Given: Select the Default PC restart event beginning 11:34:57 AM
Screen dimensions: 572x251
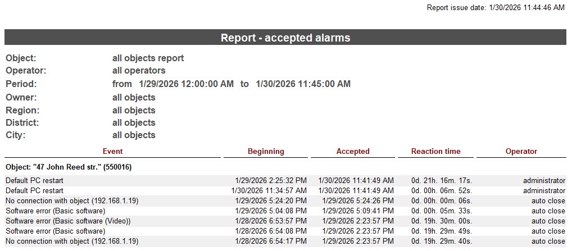Looking at the screenshot, I should click(x=34, y=191).
